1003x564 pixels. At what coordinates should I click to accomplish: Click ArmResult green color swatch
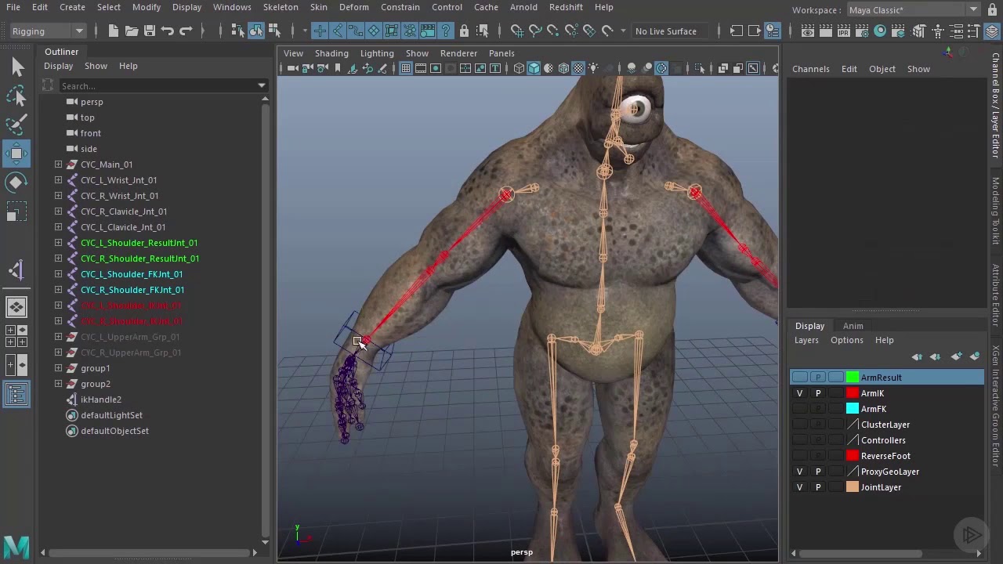(x=853, y=378)
